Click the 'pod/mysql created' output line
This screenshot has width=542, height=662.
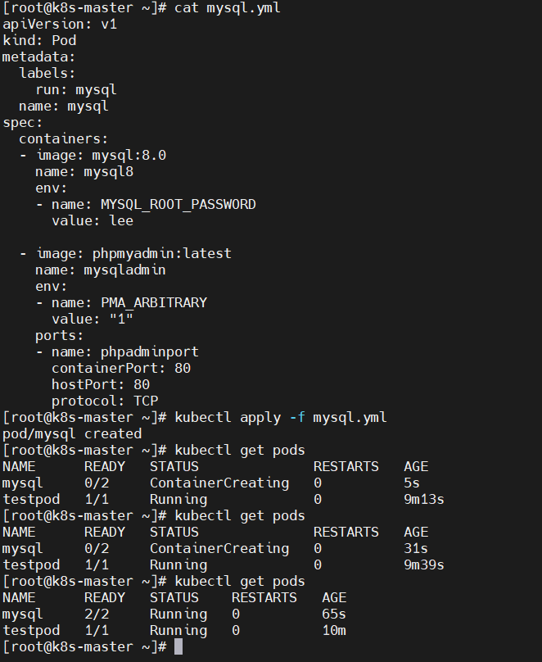72,433
